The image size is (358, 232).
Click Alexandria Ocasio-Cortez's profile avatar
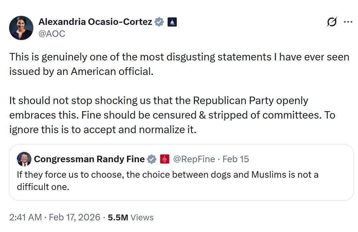21,28
